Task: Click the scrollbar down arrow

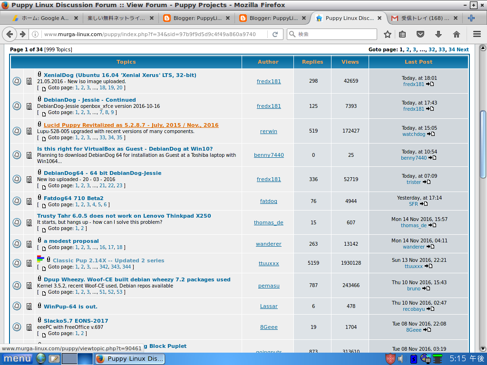Action: click(483, 348)
